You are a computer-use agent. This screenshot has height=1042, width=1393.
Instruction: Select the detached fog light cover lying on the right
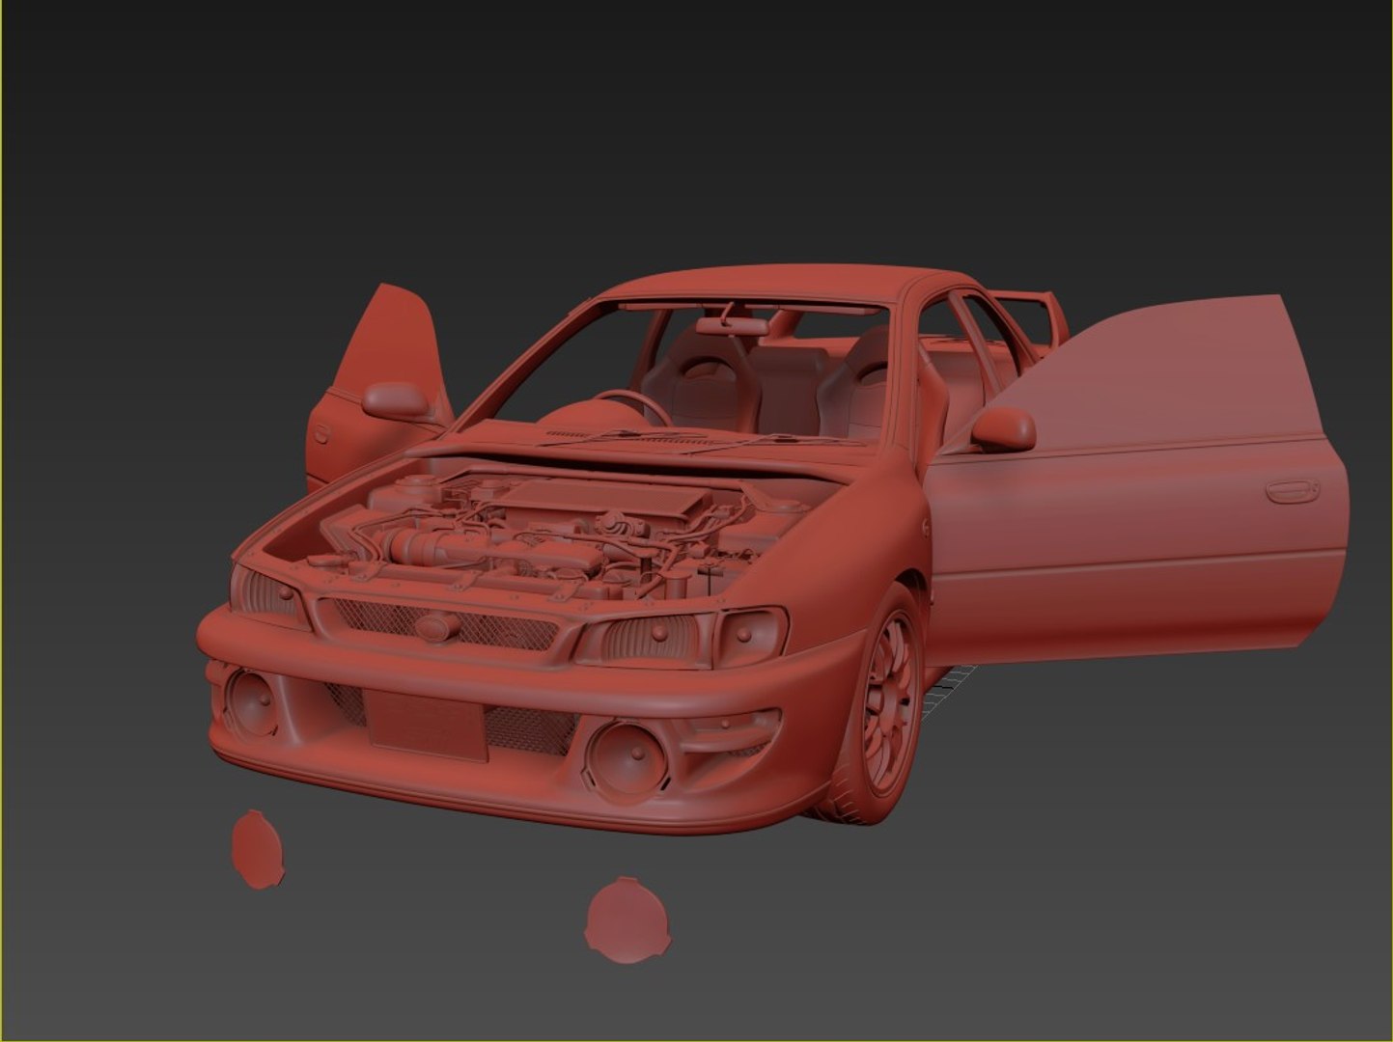coord(628,919)
